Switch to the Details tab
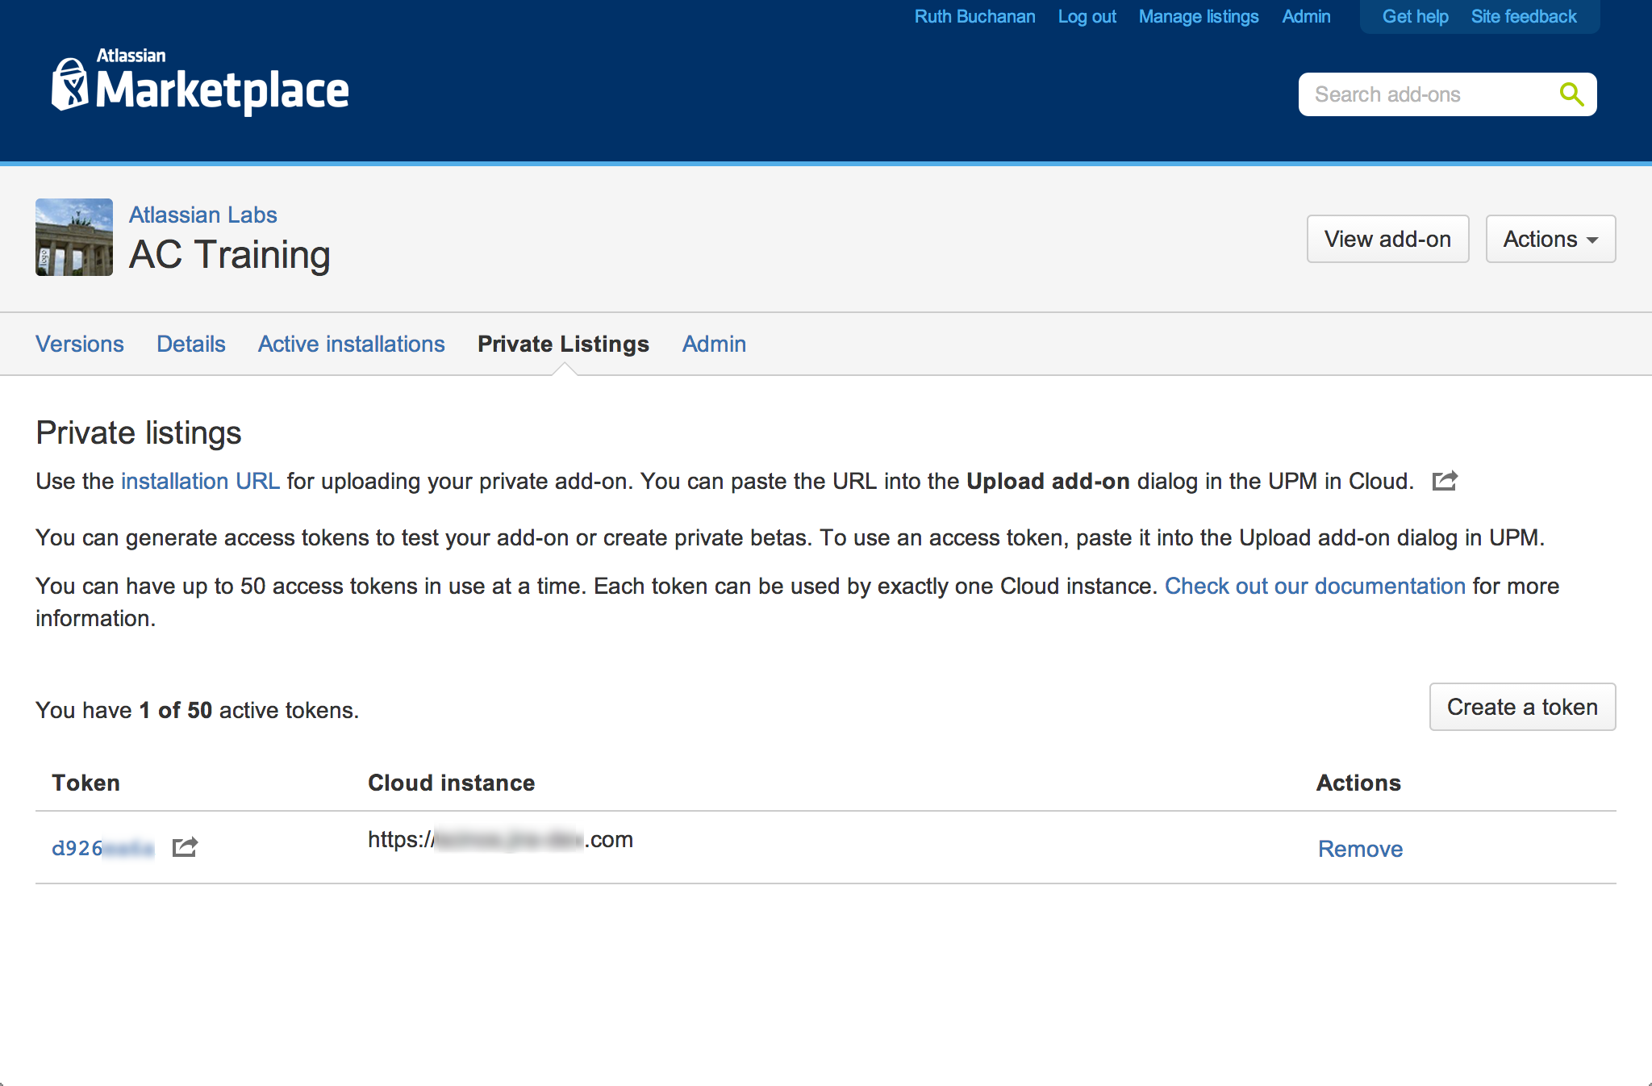Image resolution: width=1652 pixels, height=1086 pixels. tap(191, 344)
